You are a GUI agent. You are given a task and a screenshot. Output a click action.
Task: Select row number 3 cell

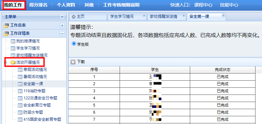94,91
